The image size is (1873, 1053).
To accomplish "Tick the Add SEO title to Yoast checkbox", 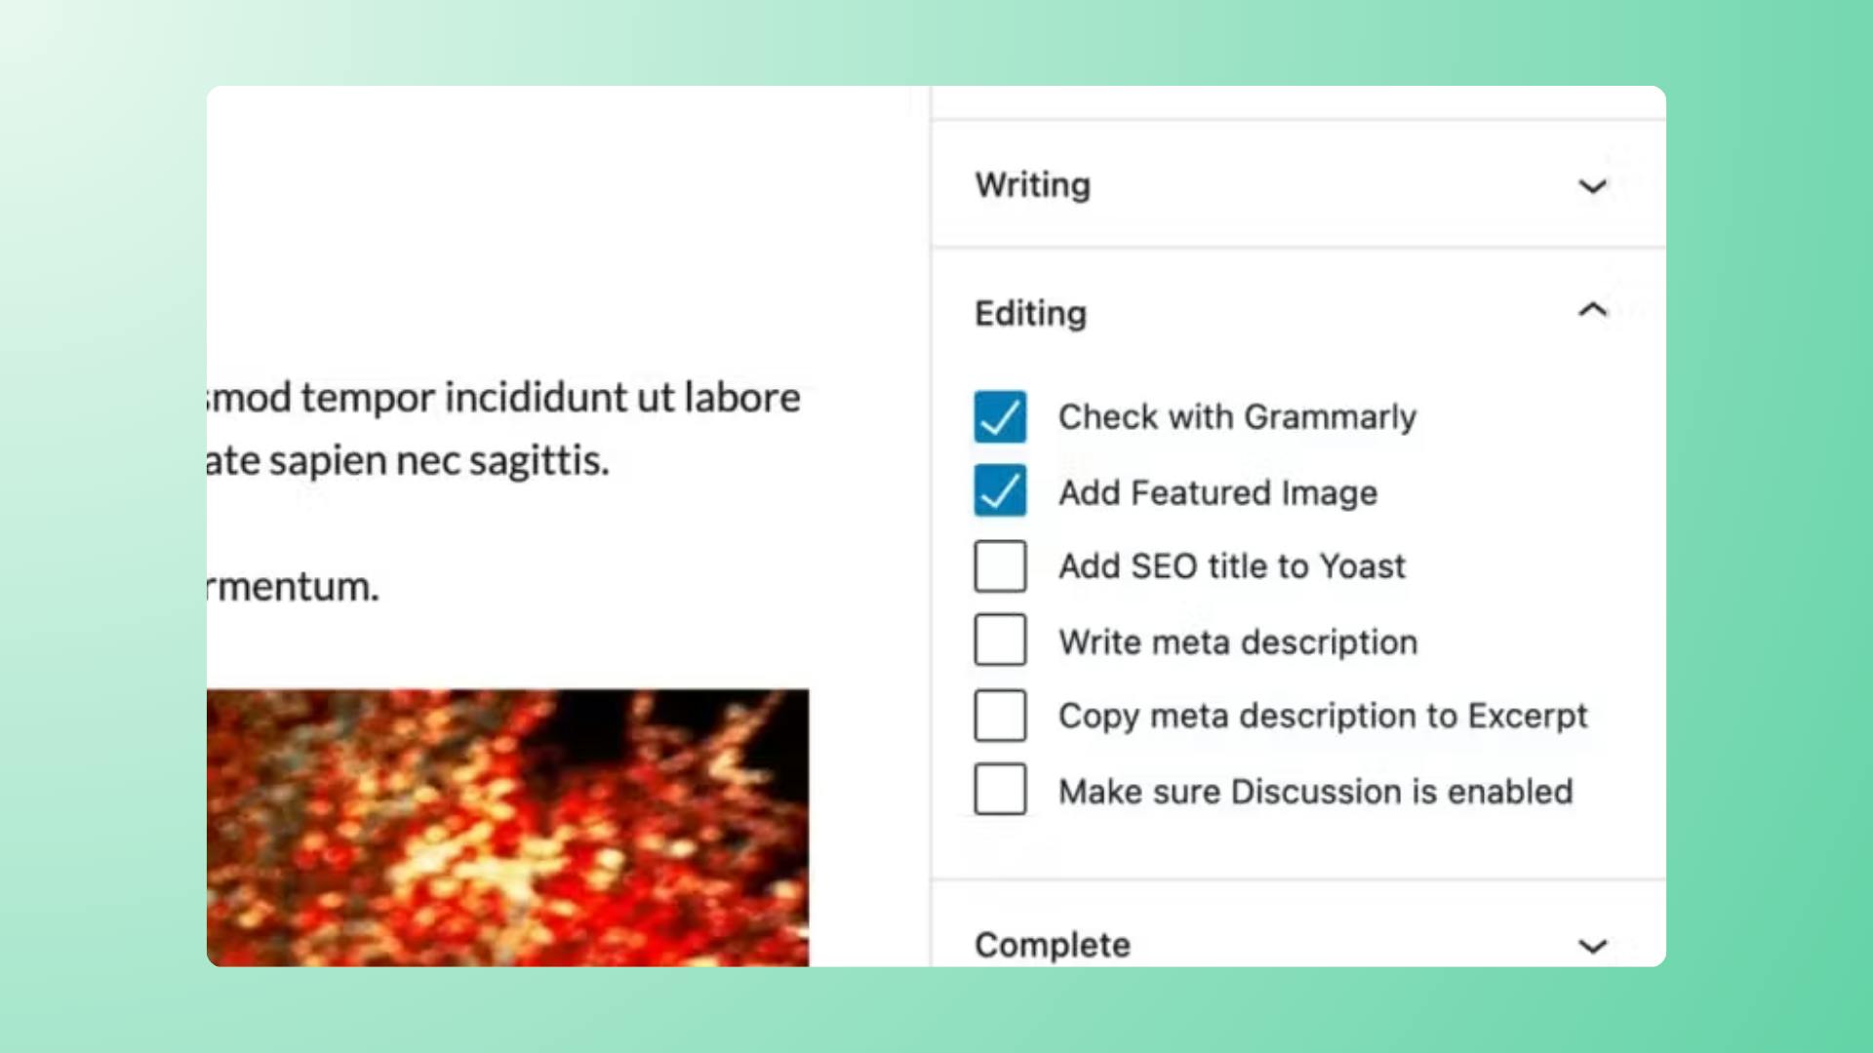I will (x=1000, y=566).
